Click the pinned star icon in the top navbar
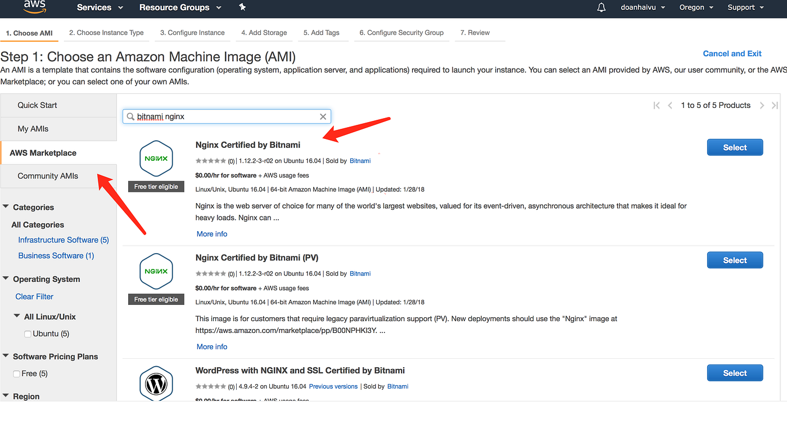The width and height of the screenshot is (787, 428). pos(242,8)
